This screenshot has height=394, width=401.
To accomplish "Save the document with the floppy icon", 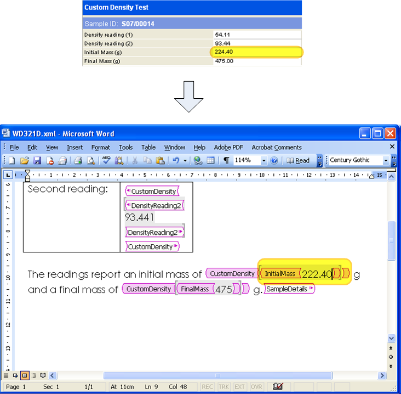I will (37, 160).
